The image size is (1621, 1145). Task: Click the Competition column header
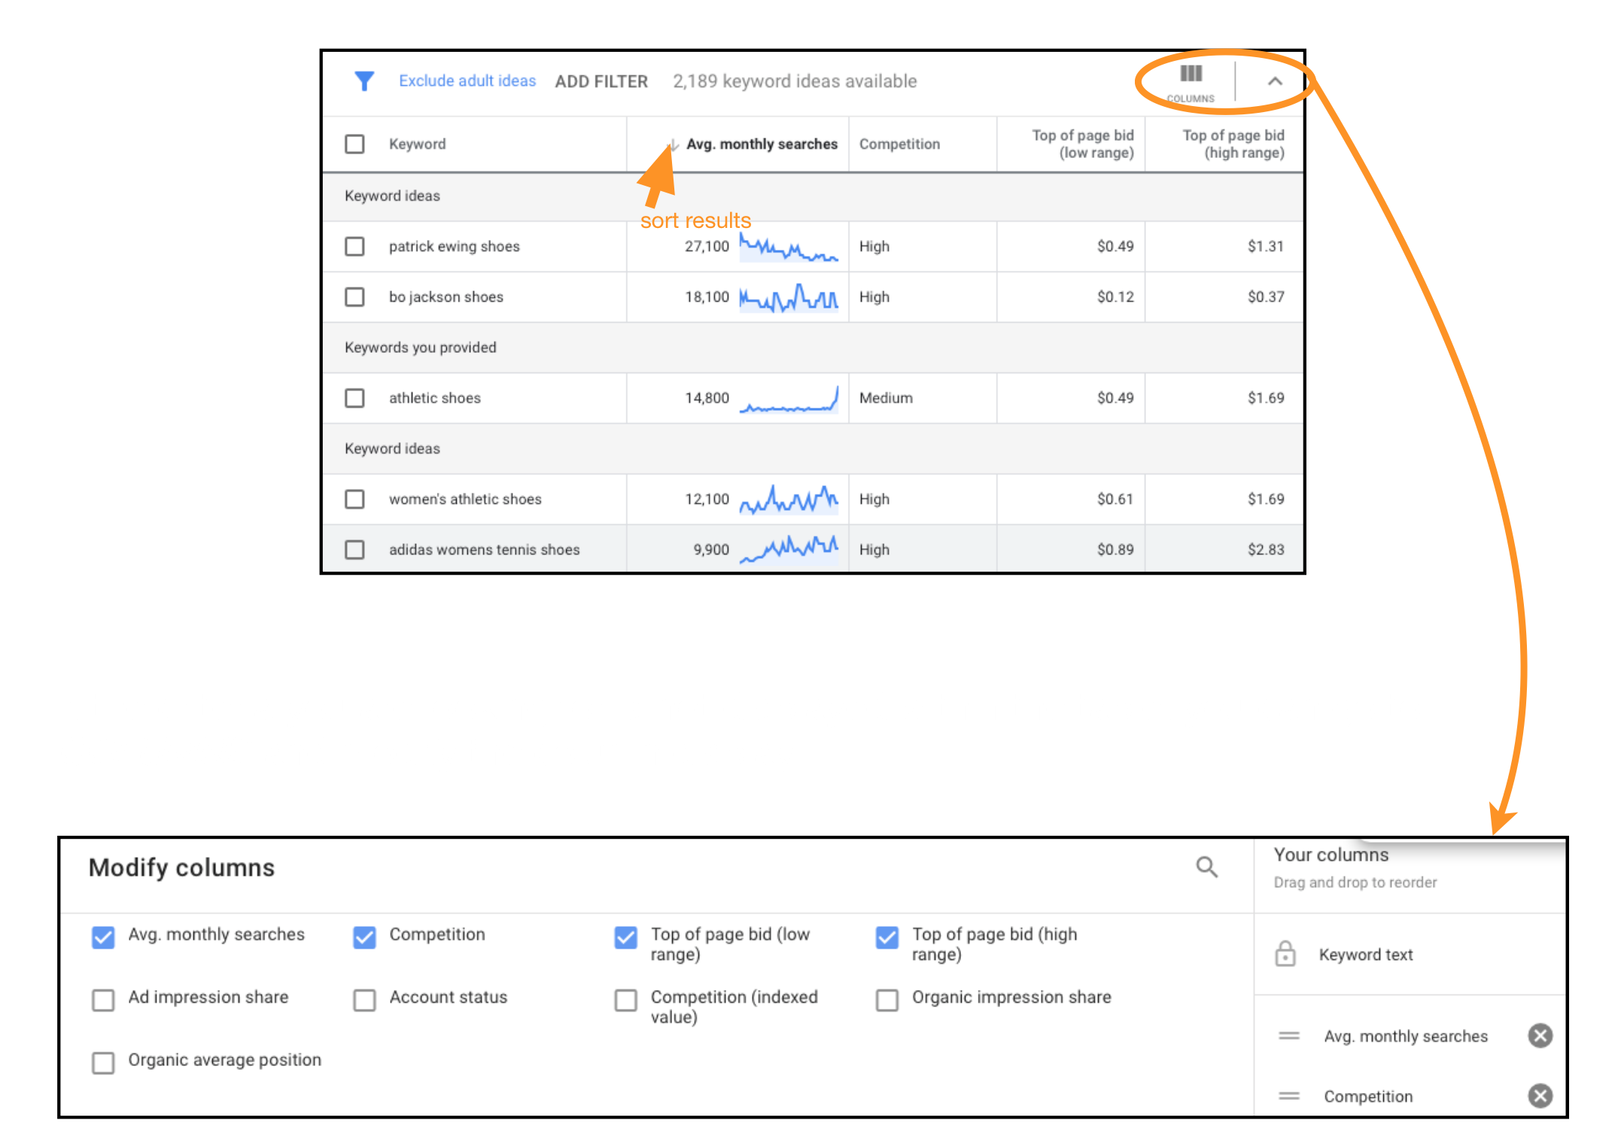[899, 144]
